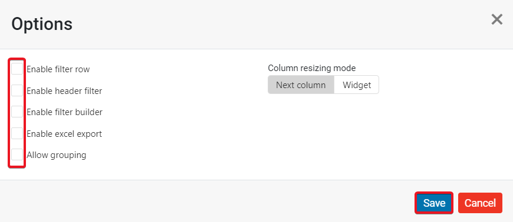Click the "Enable excel export" label text

[x=64, y=134]
